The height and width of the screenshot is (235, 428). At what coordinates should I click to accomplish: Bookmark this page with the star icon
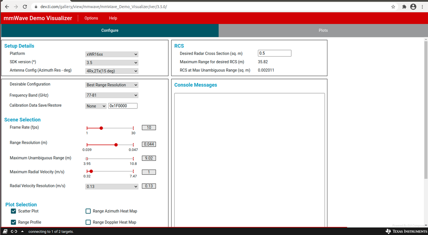pos(393,7)
